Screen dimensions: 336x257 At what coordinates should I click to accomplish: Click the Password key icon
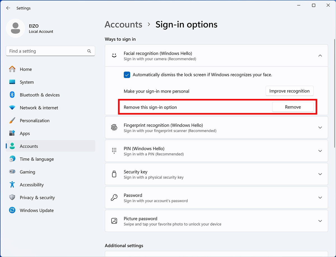pyautogui.click(x=114, y=198)
